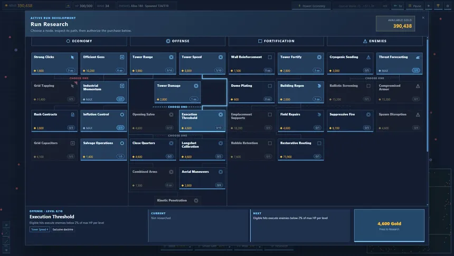
Task: Toggle the 1x game speed button
Action: click(x=398, y=6)
